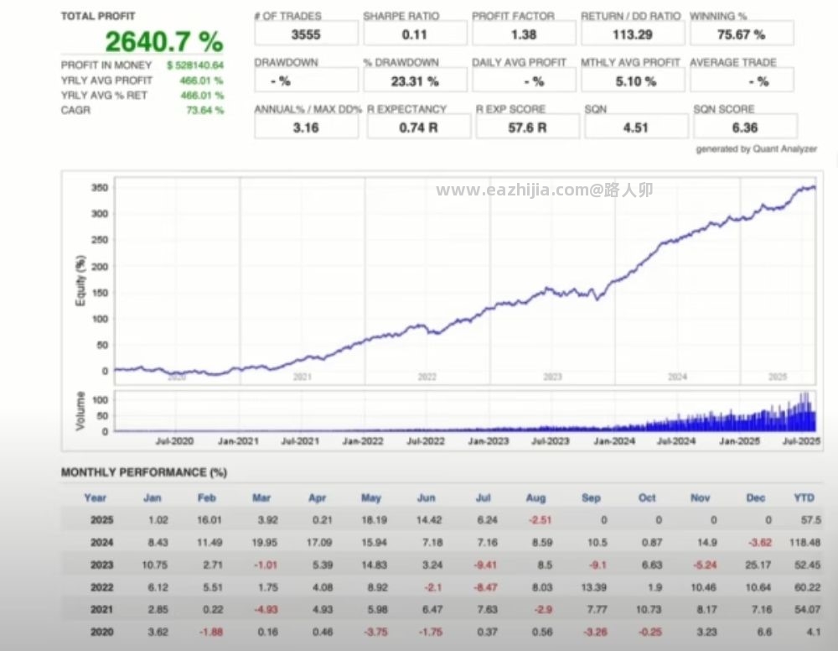
Task: Click the 2025 August value -2.51
Action: click(x=540, y=520)
